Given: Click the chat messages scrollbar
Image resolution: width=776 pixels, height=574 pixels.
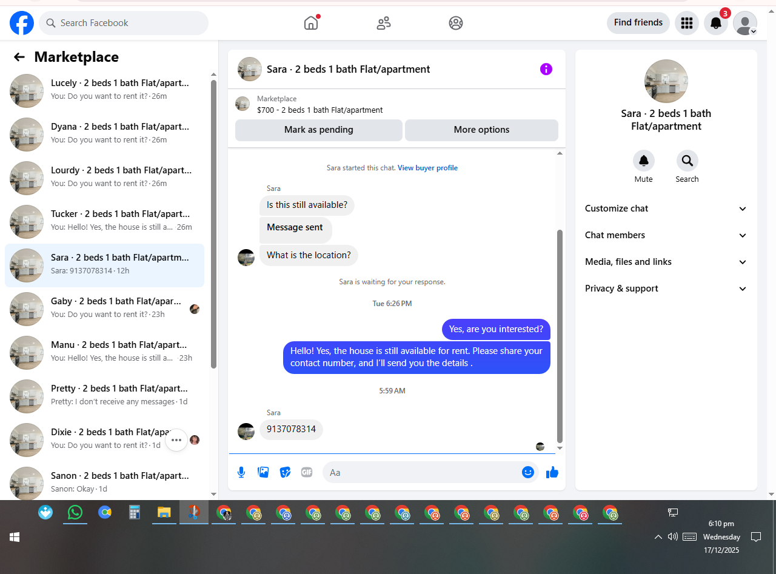Looking at the screenshot, I should [560, 336].
